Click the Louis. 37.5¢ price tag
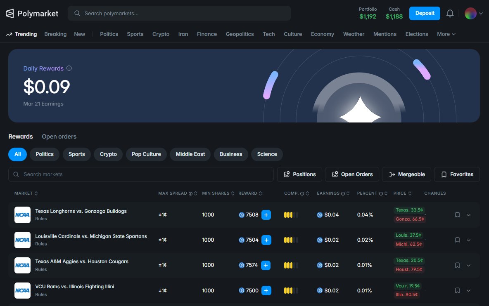The height and width of the screenshot is (306, 489). pos(408,235)
